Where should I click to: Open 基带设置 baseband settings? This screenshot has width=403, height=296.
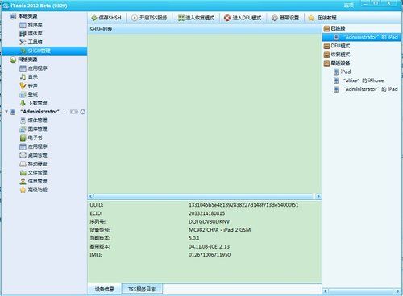(x=285, y=18)
